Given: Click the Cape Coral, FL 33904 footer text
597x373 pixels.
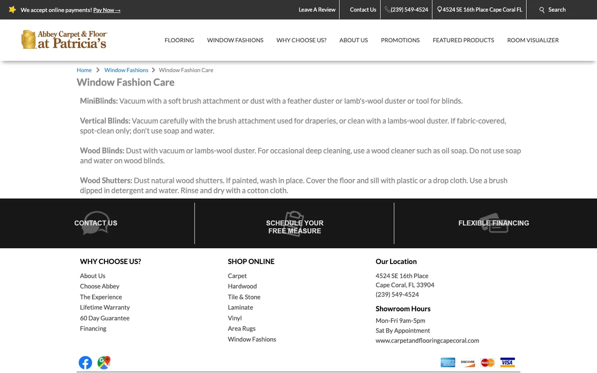Looking at the screenshot, I should (405, 285).
